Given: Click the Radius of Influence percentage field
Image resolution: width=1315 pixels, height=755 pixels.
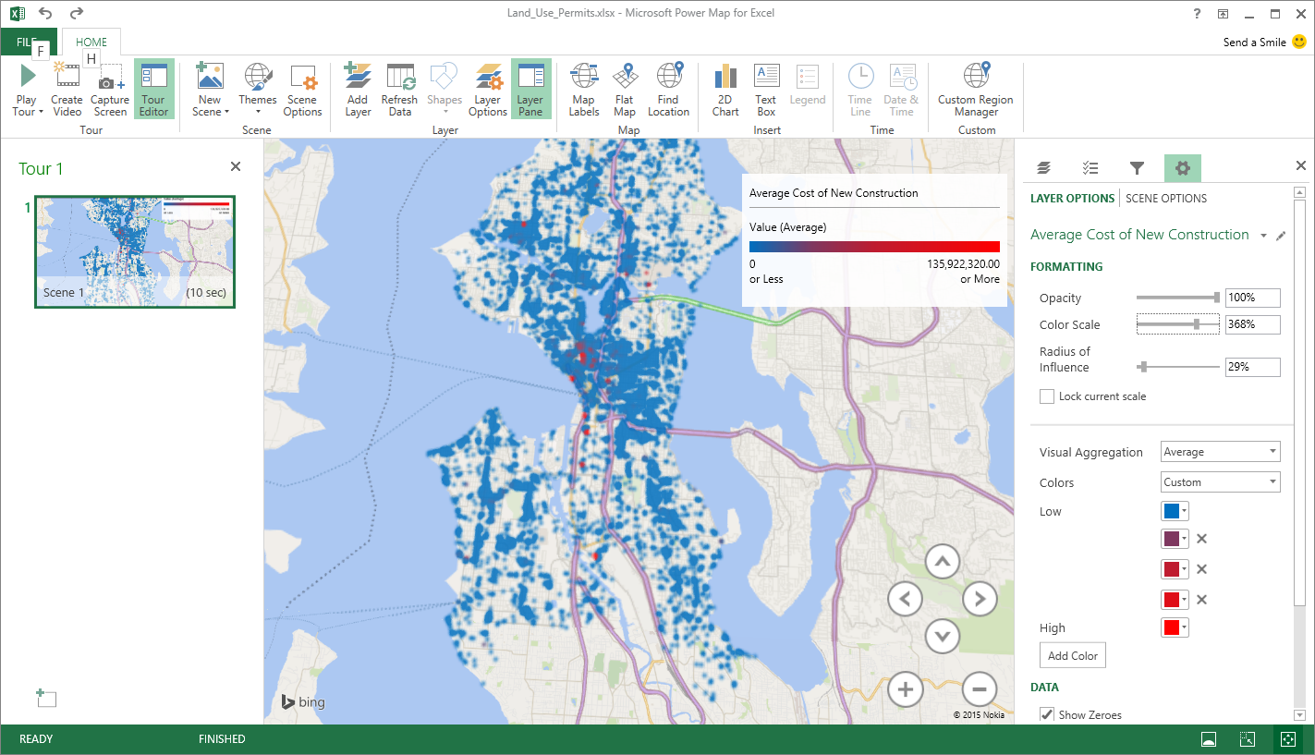Looking at the screenshot, I should 1252,367.
